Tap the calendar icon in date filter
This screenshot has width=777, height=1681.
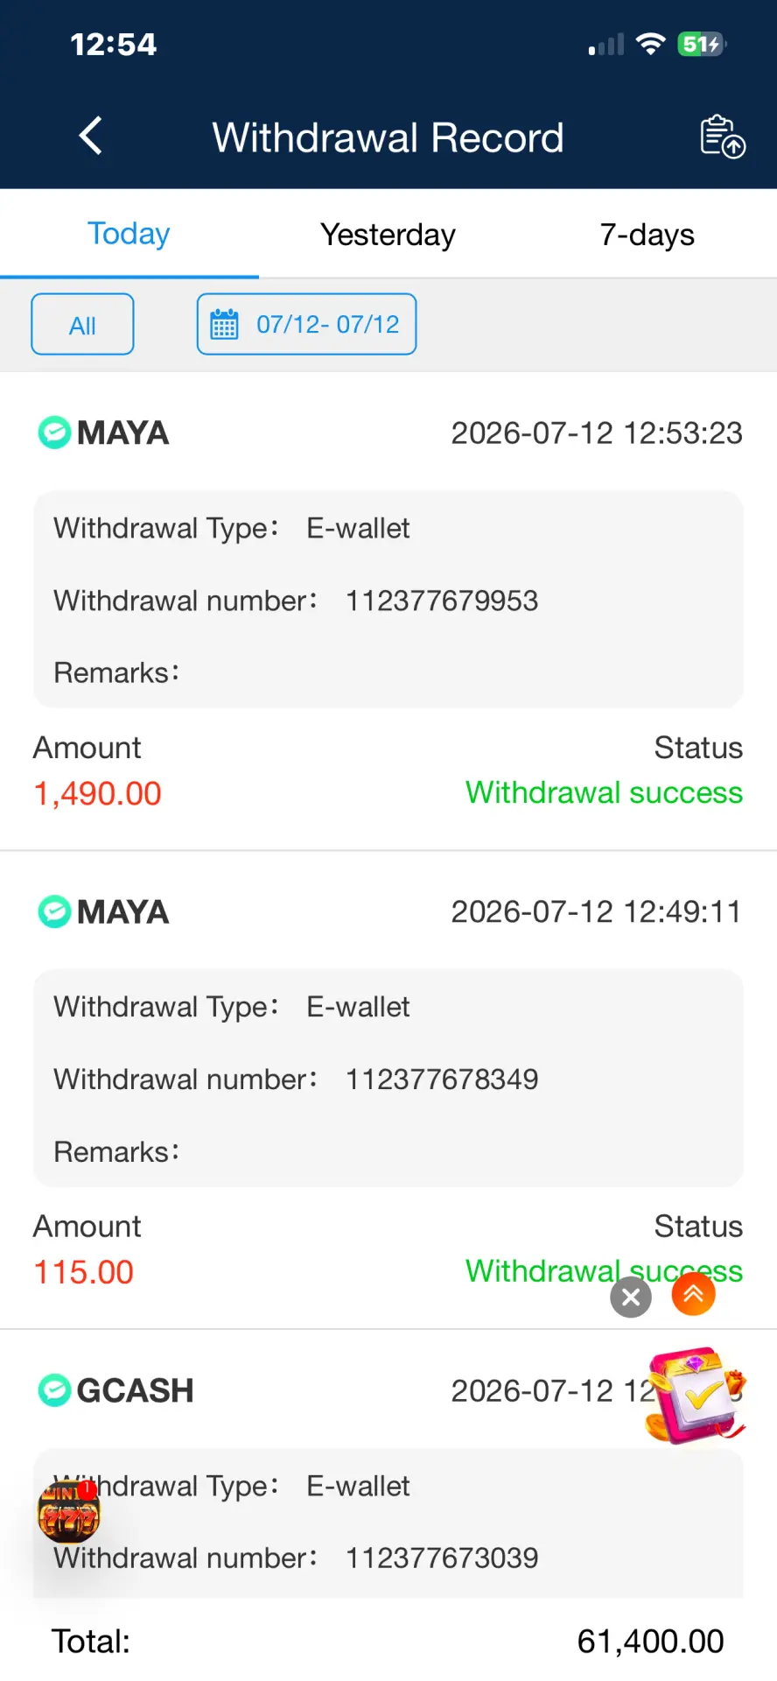[x=224, y=325]
